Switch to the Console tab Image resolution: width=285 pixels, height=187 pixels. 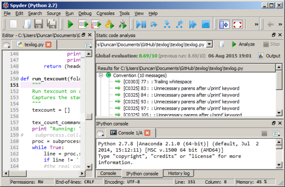coord(108,173)
